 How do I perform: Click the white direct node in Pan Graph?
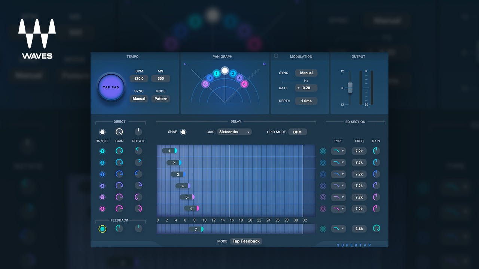pyautogui.click(x=225, y=70)
